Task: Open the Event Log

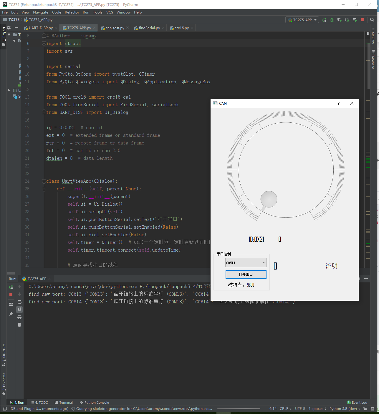Action: click(x=357, y=403)
